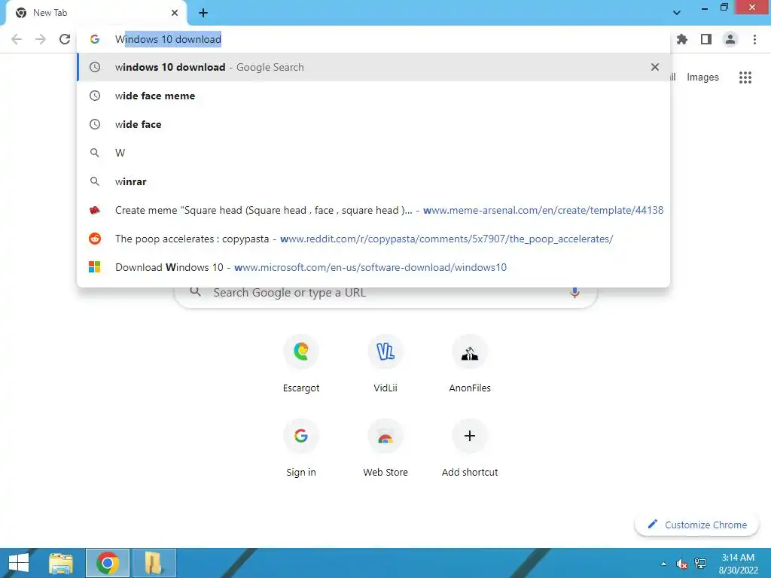Click the Customize Chrome button
This screenshot has width=771, height=578.
click(x=696, y=525)
